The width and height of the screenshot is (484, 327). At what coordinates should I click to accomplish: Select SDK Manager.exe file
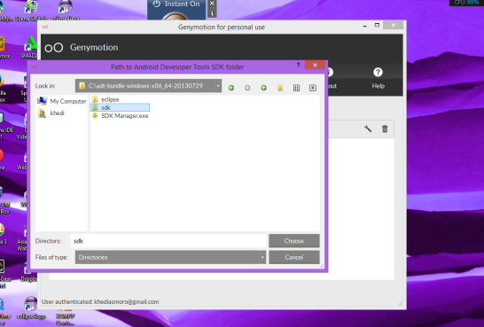121,116
